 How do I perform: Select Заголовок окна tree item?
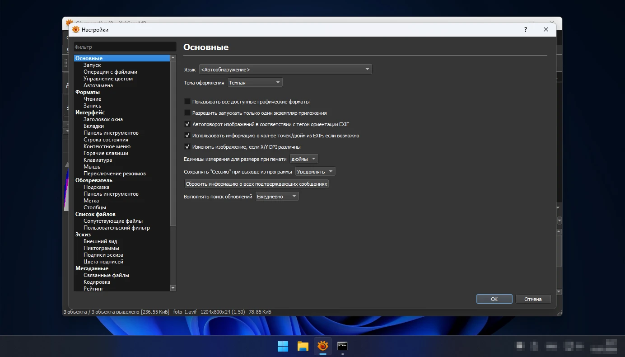(x=103, y=119)
